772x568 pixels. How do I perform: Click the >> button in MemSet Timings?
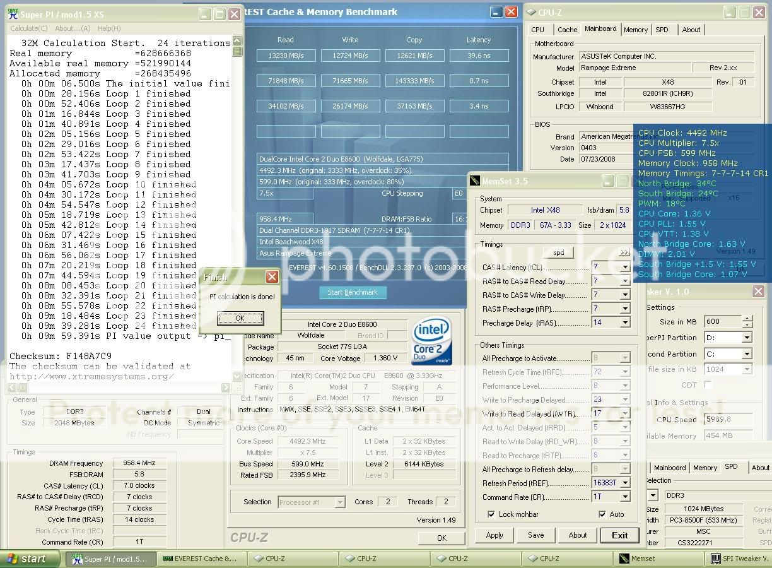pos(624,252)
